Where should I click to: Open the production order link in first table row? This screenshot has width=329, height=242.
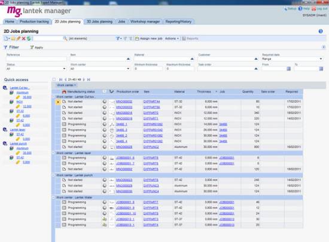(x=124, y=102)
